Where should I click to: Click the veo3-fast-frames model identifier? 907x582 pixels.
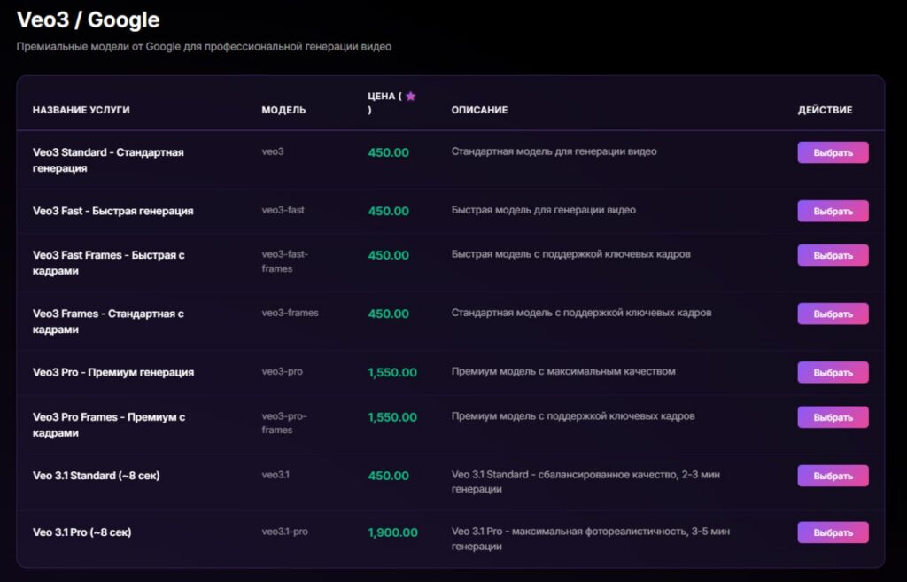point(284,261)
